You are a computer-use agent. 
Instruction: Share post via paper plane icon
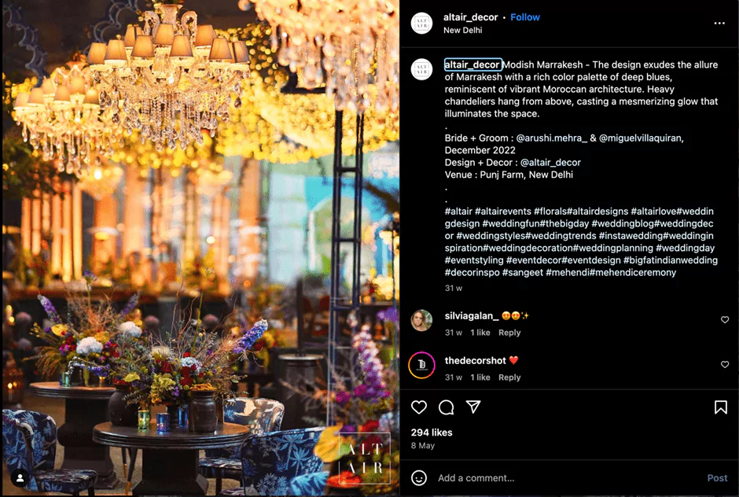pos(473,407)
